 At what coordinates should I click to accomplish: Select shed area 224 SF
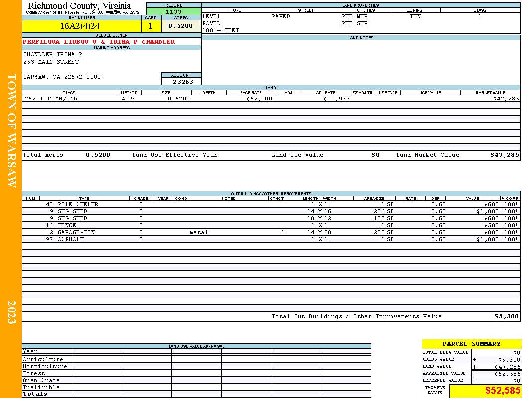click(x=383, y=212)
